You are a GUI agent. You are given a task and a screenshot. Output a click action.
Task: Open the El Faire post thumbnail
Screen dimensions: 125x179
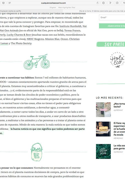(103, 129)
